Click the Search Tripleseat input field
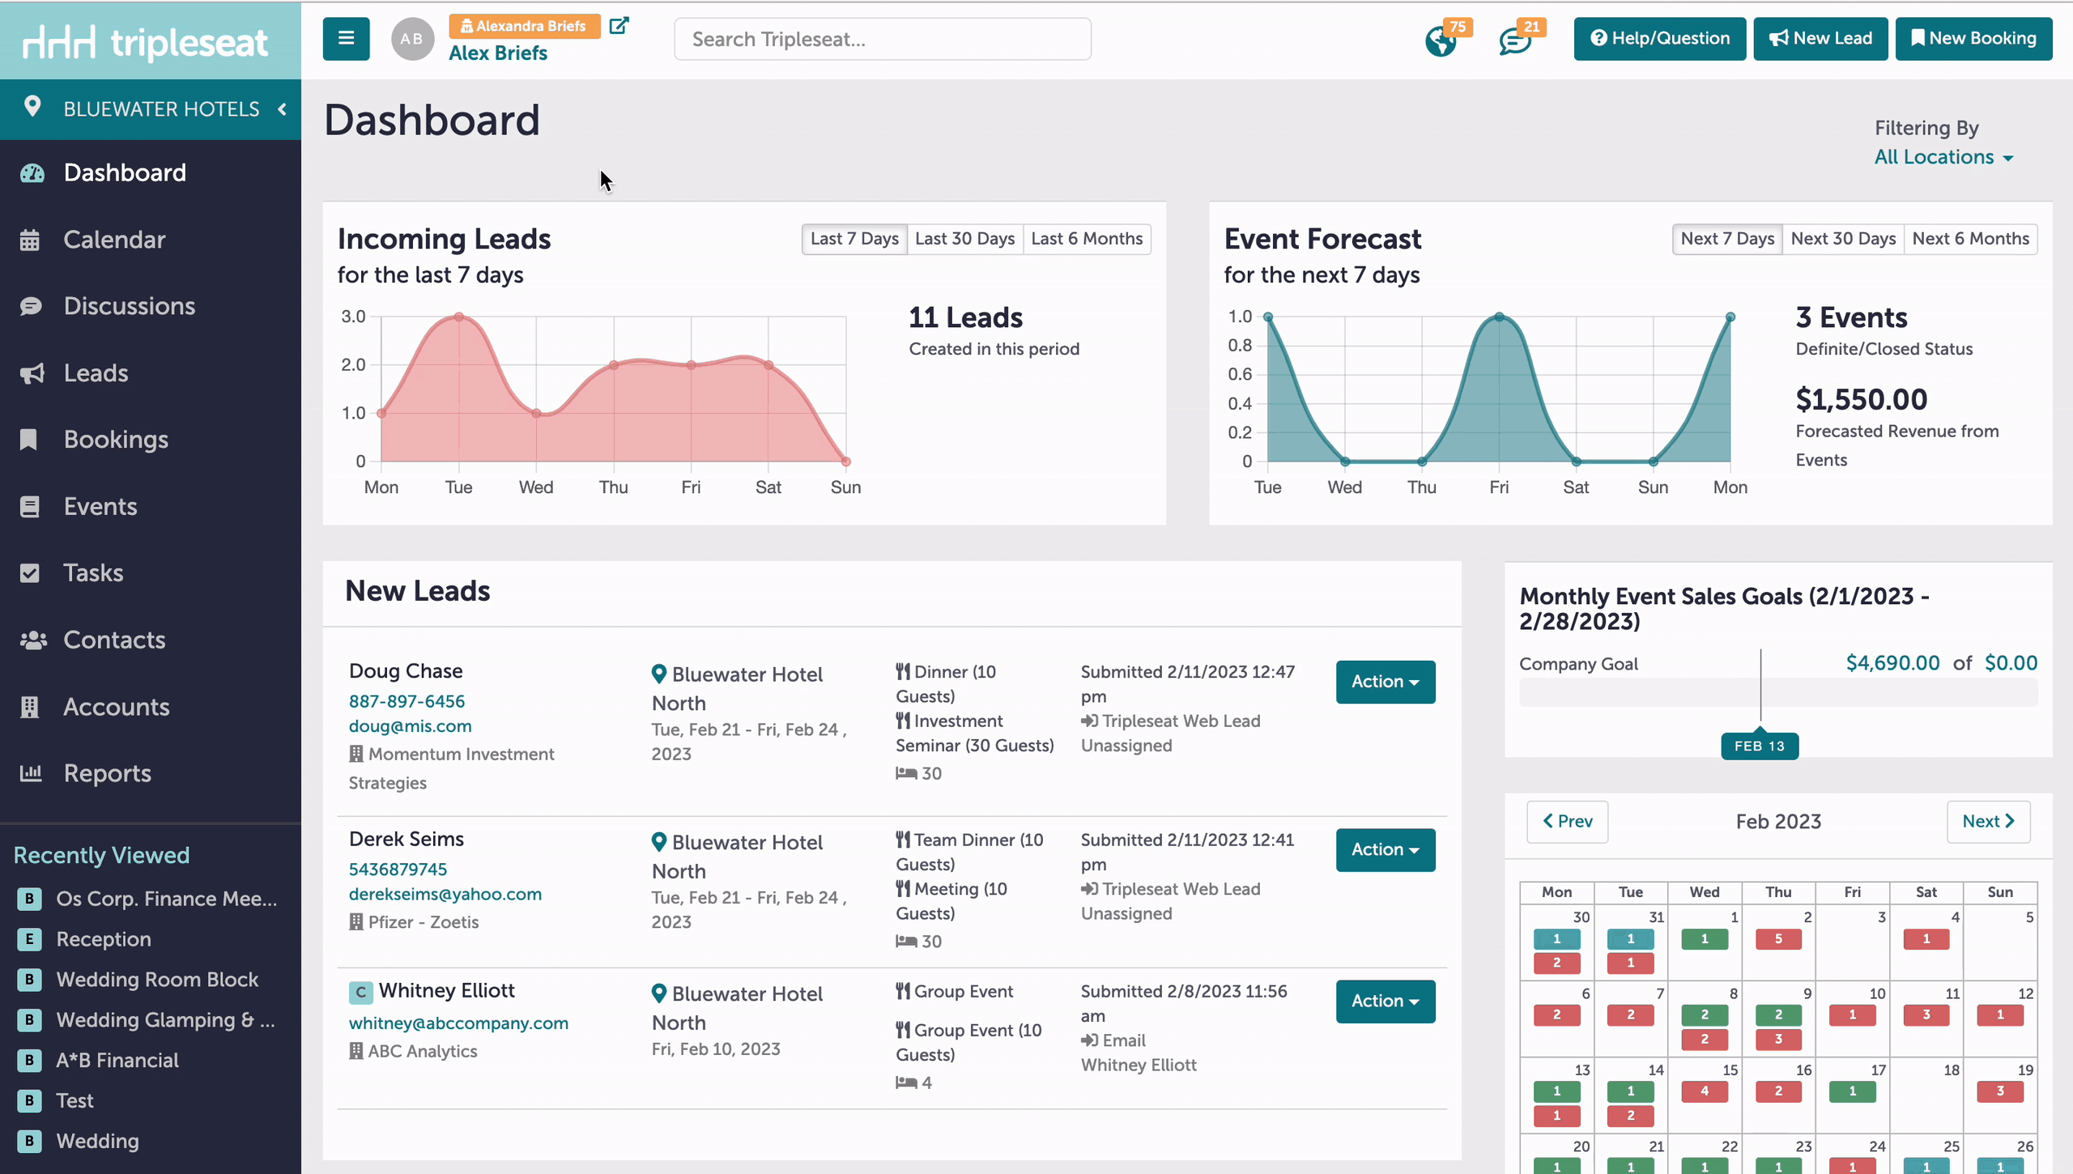The height and width of the screenshot is (1174, 2073). pyautogui.click(x=883, y=39)
